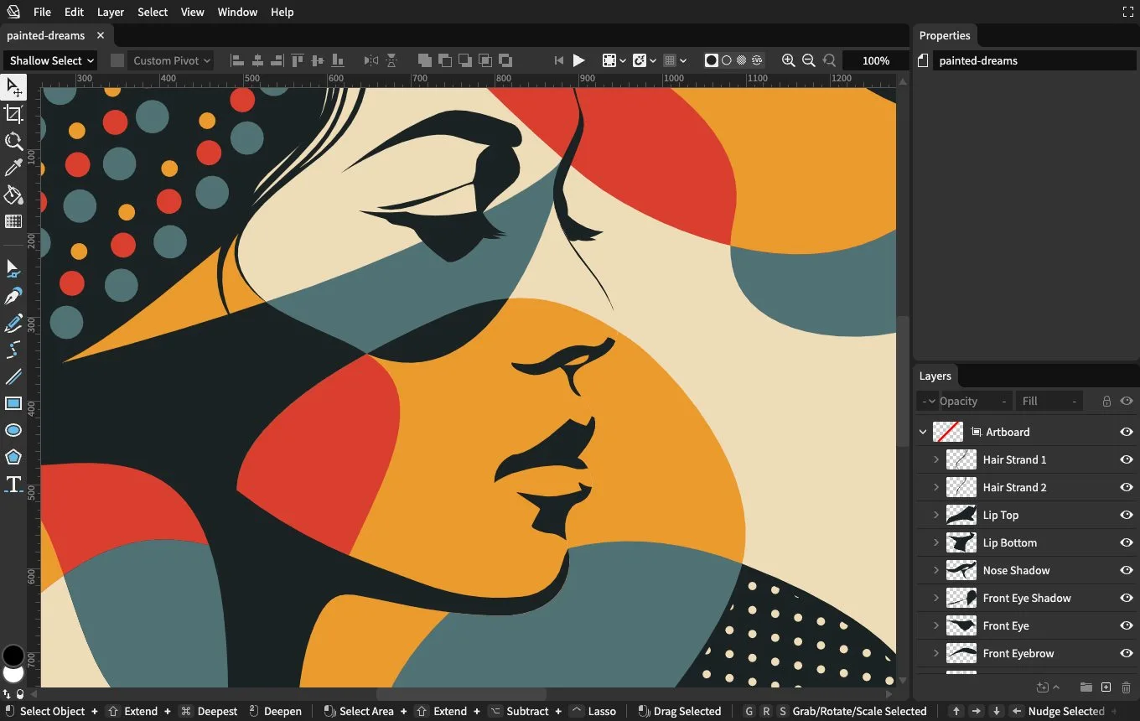Screen dimensions: 1140x721
Task: Pick the Line tool
Action: [13, 376]
